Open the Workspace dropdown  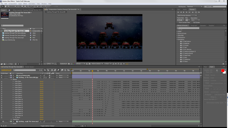click(x=195, y=7)
